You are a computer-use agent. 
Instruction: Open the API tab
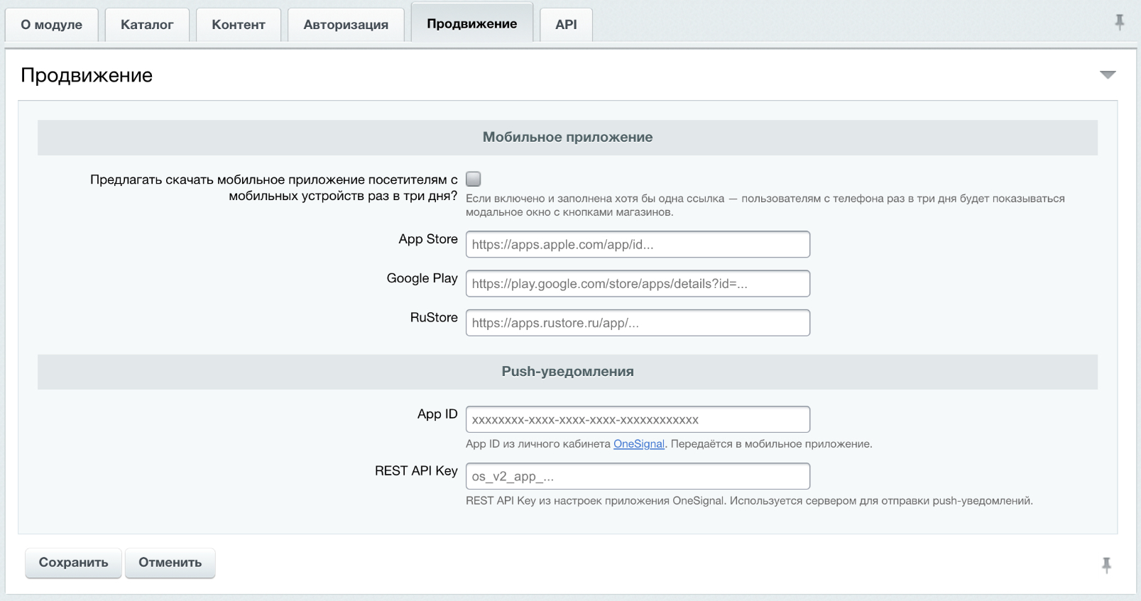(566, 25)
